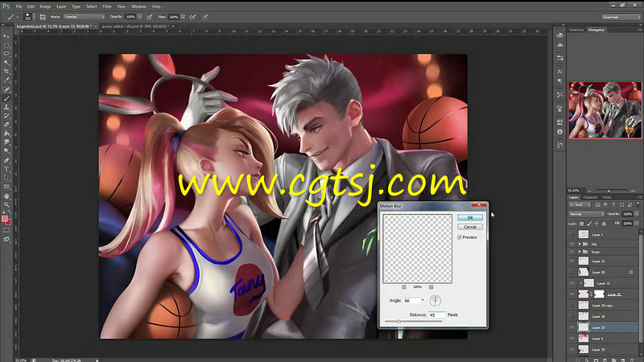Screen dimensions: 644x362
Task: Enable airbrush build-up in options bar
Action: coord(192,17)
